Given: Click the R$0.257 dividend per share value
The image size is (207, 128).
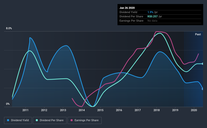Looking at the screenshot, I should pyautogui.click(x=153, y=16).
